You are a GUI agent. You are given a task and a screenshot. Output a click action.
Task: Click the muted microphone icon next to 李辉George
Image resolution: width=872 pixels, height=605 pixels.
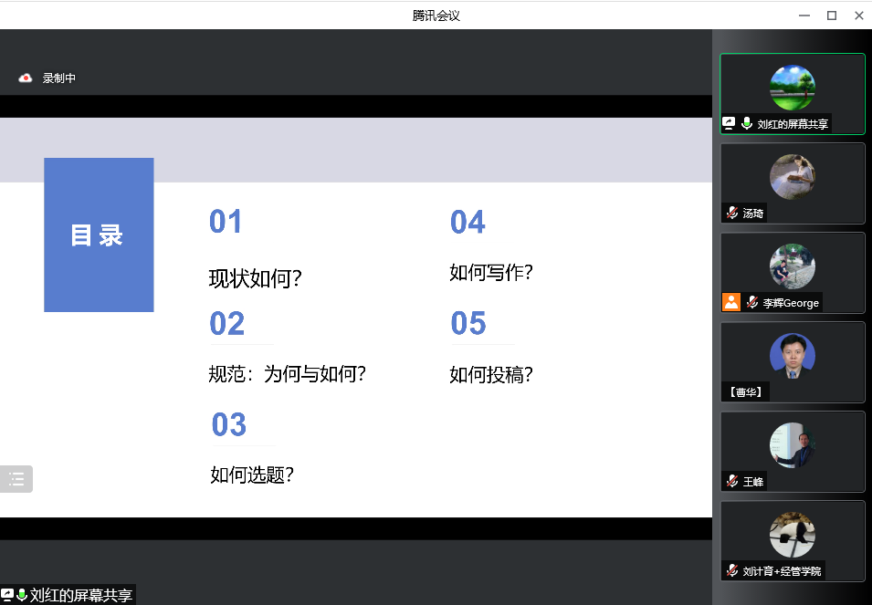[x=752, y=302]
